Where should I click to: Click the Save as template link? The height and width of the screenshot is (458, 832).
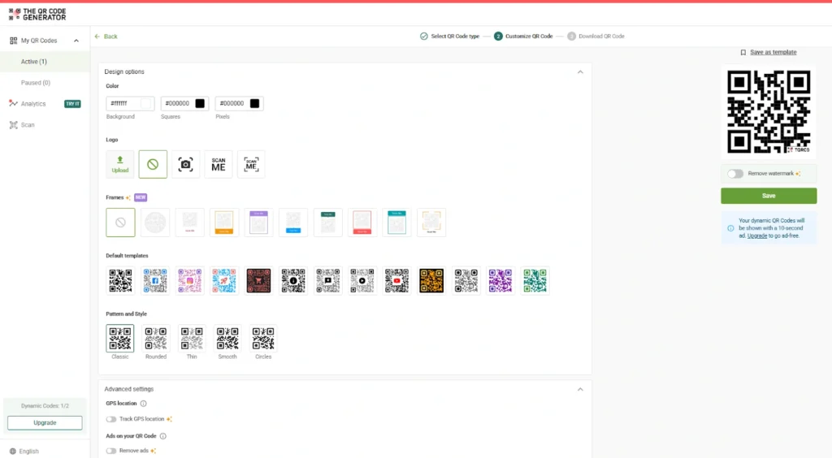point(773,53)
